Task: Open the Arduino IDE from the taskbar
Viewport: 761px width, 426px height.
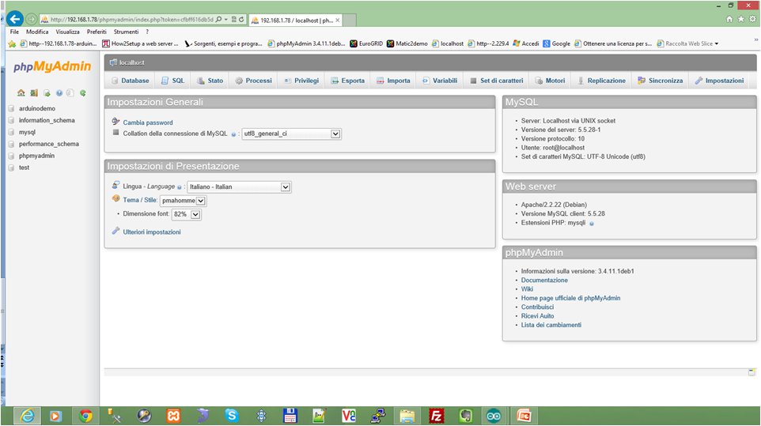Action: click(494, 416)
